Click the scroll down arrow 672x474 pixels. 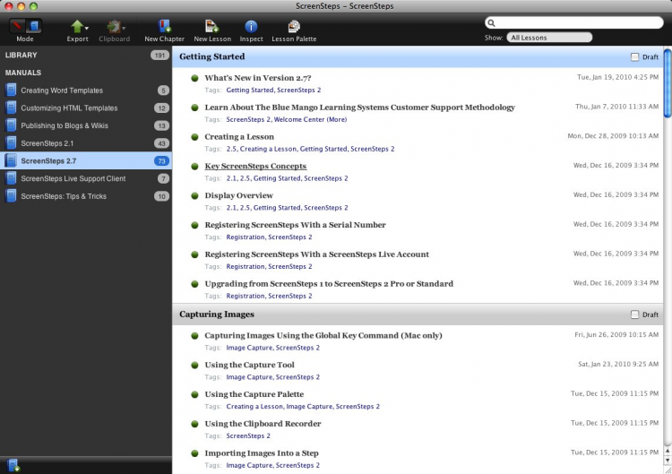tap(668, 461)
